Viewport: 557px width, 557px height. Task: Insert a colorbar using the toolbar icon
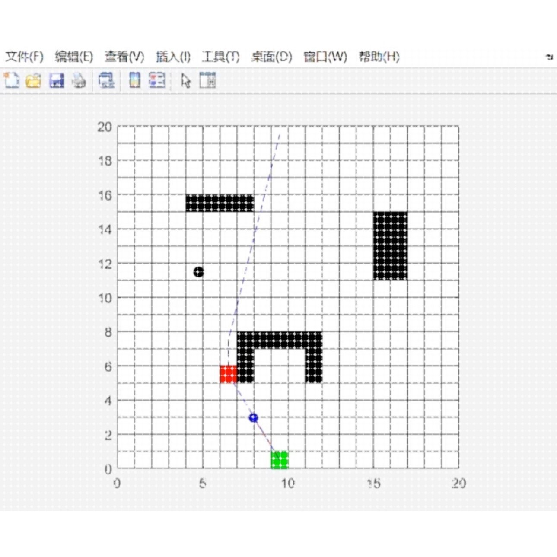pos(135,80)
